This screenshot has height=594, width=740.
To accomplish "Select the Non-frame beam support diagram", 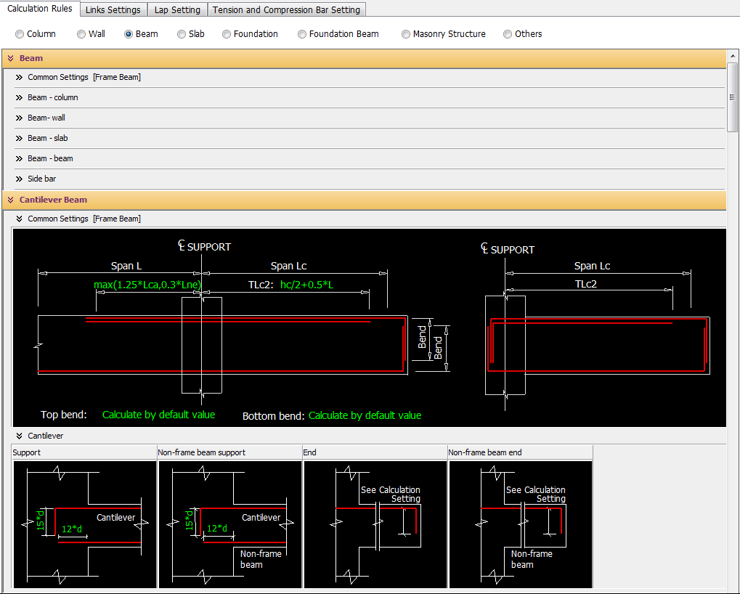I will 229,524.
